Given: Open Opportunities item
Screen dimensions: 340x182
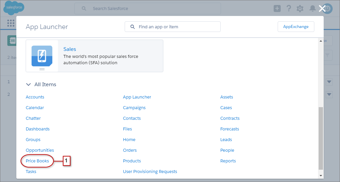Looking at the screenshot, I should [x=40, y=150].
